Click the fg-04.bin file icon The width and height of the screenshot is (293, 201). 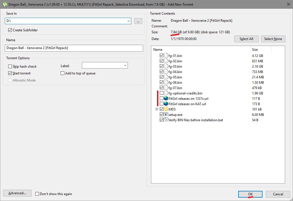point(166,72)
